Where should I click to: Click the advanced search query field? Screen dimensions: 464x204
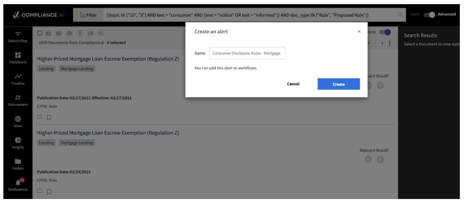[x=249, y=15]
